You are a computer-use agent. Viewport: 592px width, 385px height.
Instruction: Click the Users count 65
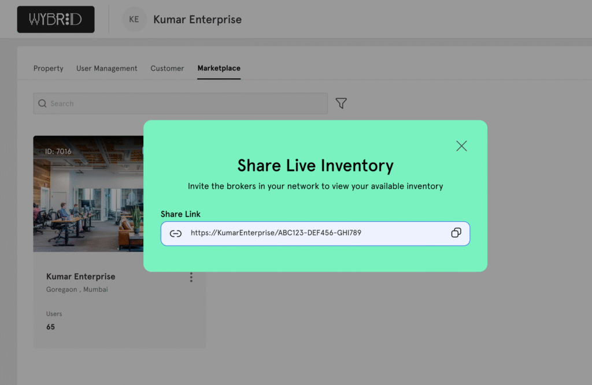pos(51,327)
